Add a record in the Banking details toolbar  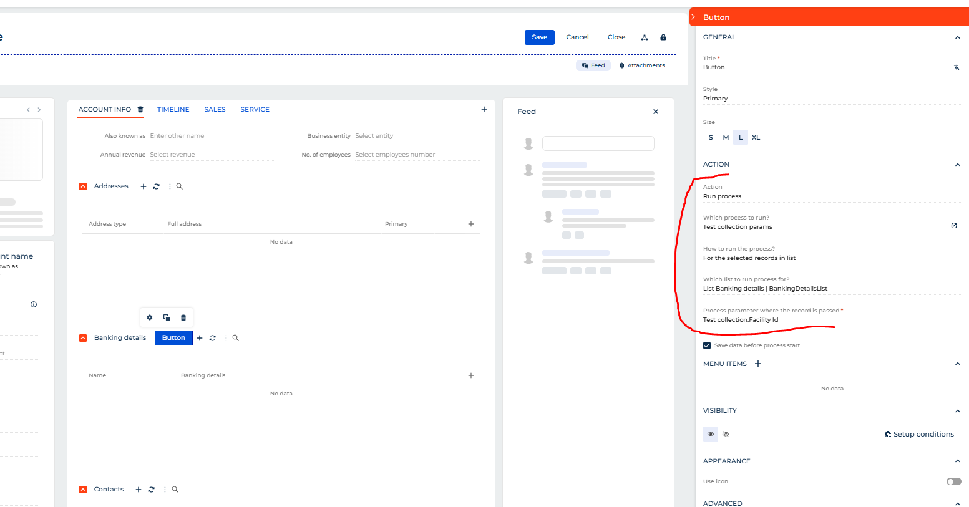coord(200,338)
